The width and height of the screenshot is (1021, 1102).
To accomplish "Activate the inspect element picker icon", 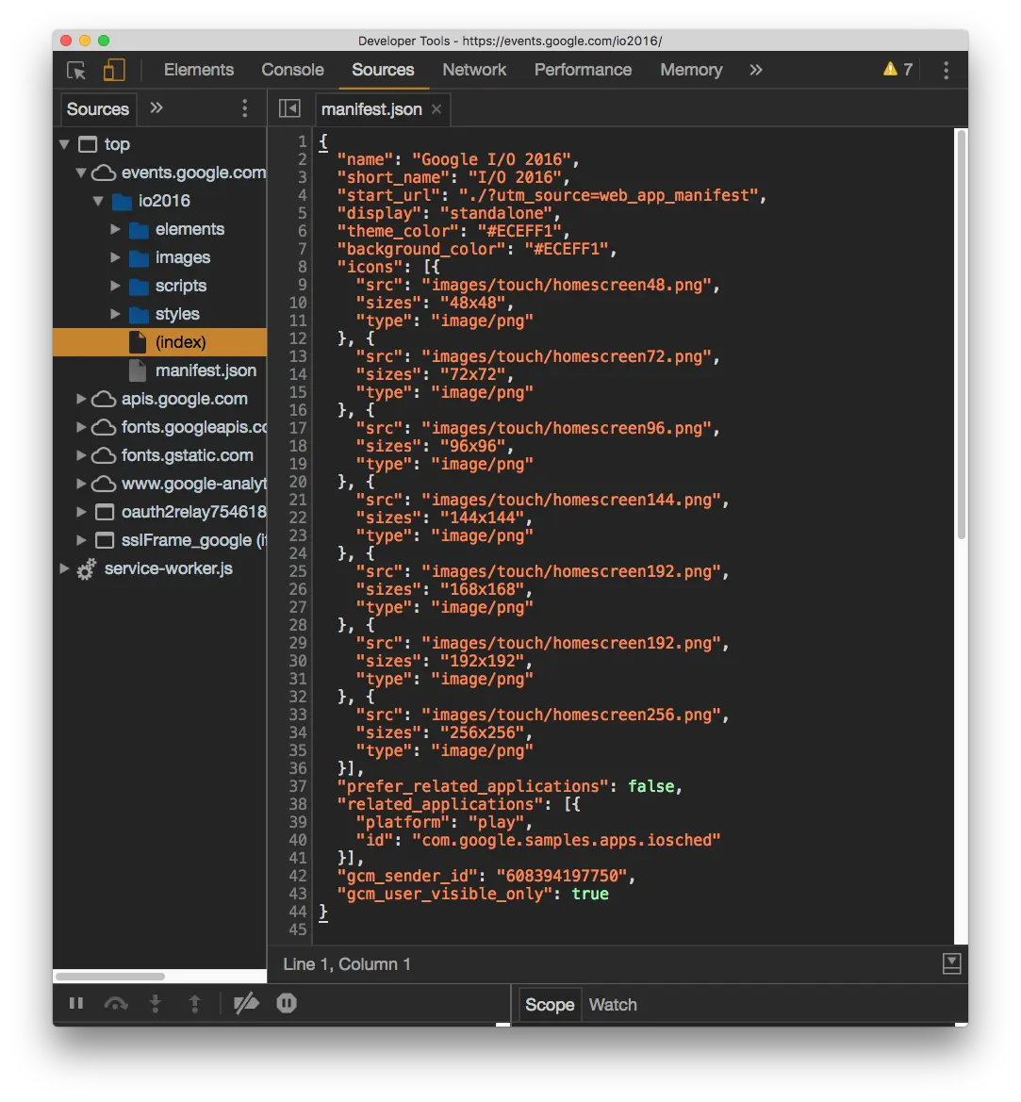I will [75, 71].
